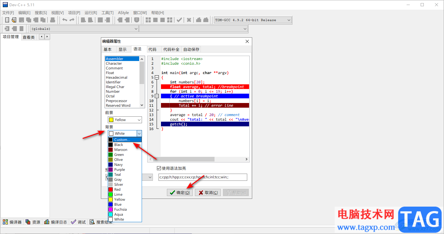Screen dimensions: 444x234
Task: Collapse the code fold at line 5
Action: click(157, 77)
